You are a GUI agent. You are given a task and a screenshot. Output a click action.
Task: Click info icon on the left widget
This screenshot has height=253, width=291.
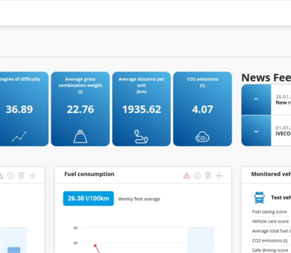pyautogui.click(x=11, y=176)
